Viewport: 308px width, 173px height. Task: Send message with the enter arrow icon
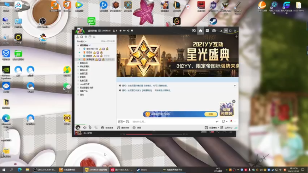click(x=217, y=121)
